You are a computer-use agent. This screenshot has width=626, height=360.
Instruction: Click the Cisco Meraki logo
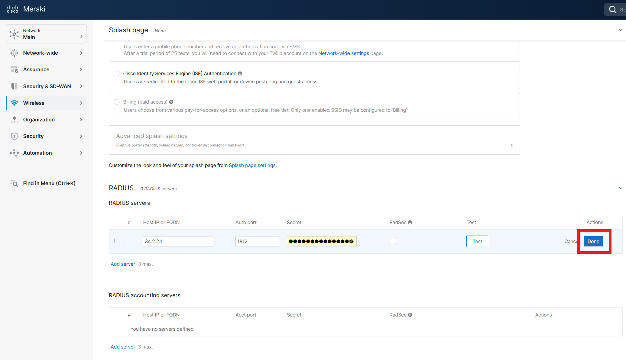[25, 9]
